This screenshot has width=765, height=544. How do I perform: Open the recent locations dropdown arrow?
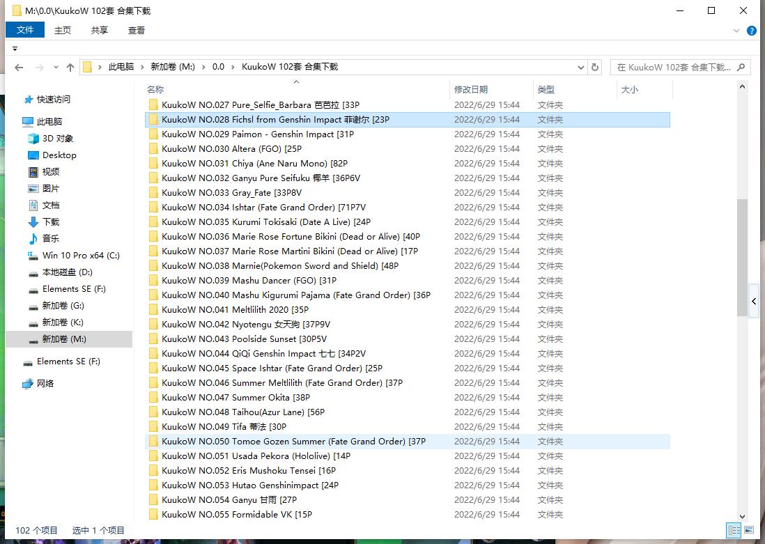coord(56,68)
